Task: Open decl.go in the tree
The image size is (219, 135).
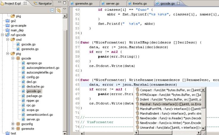Action: pyautogui.click(x=31, y=82)
